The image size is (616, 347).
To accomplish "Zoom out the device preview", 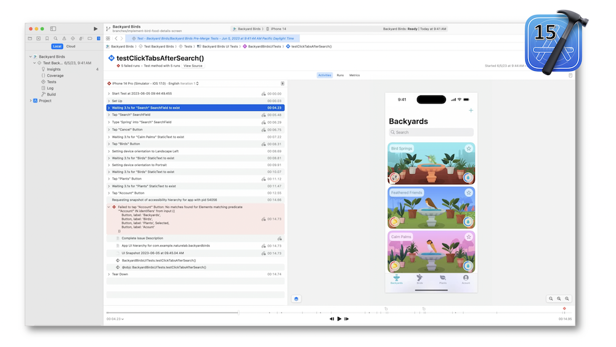I will (551, 299).
